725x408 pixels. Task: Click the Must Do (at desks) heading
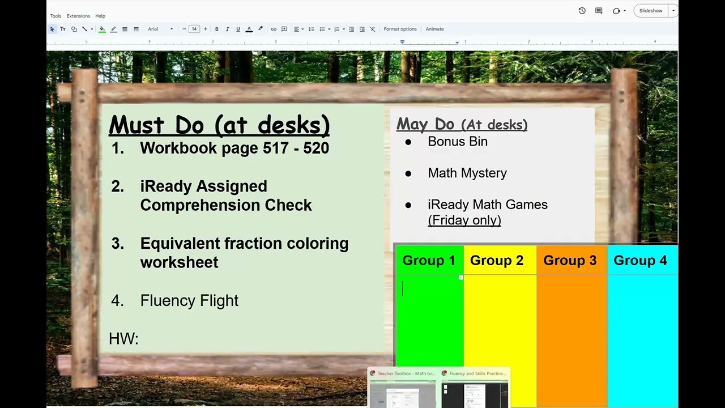tap(219, 125)
